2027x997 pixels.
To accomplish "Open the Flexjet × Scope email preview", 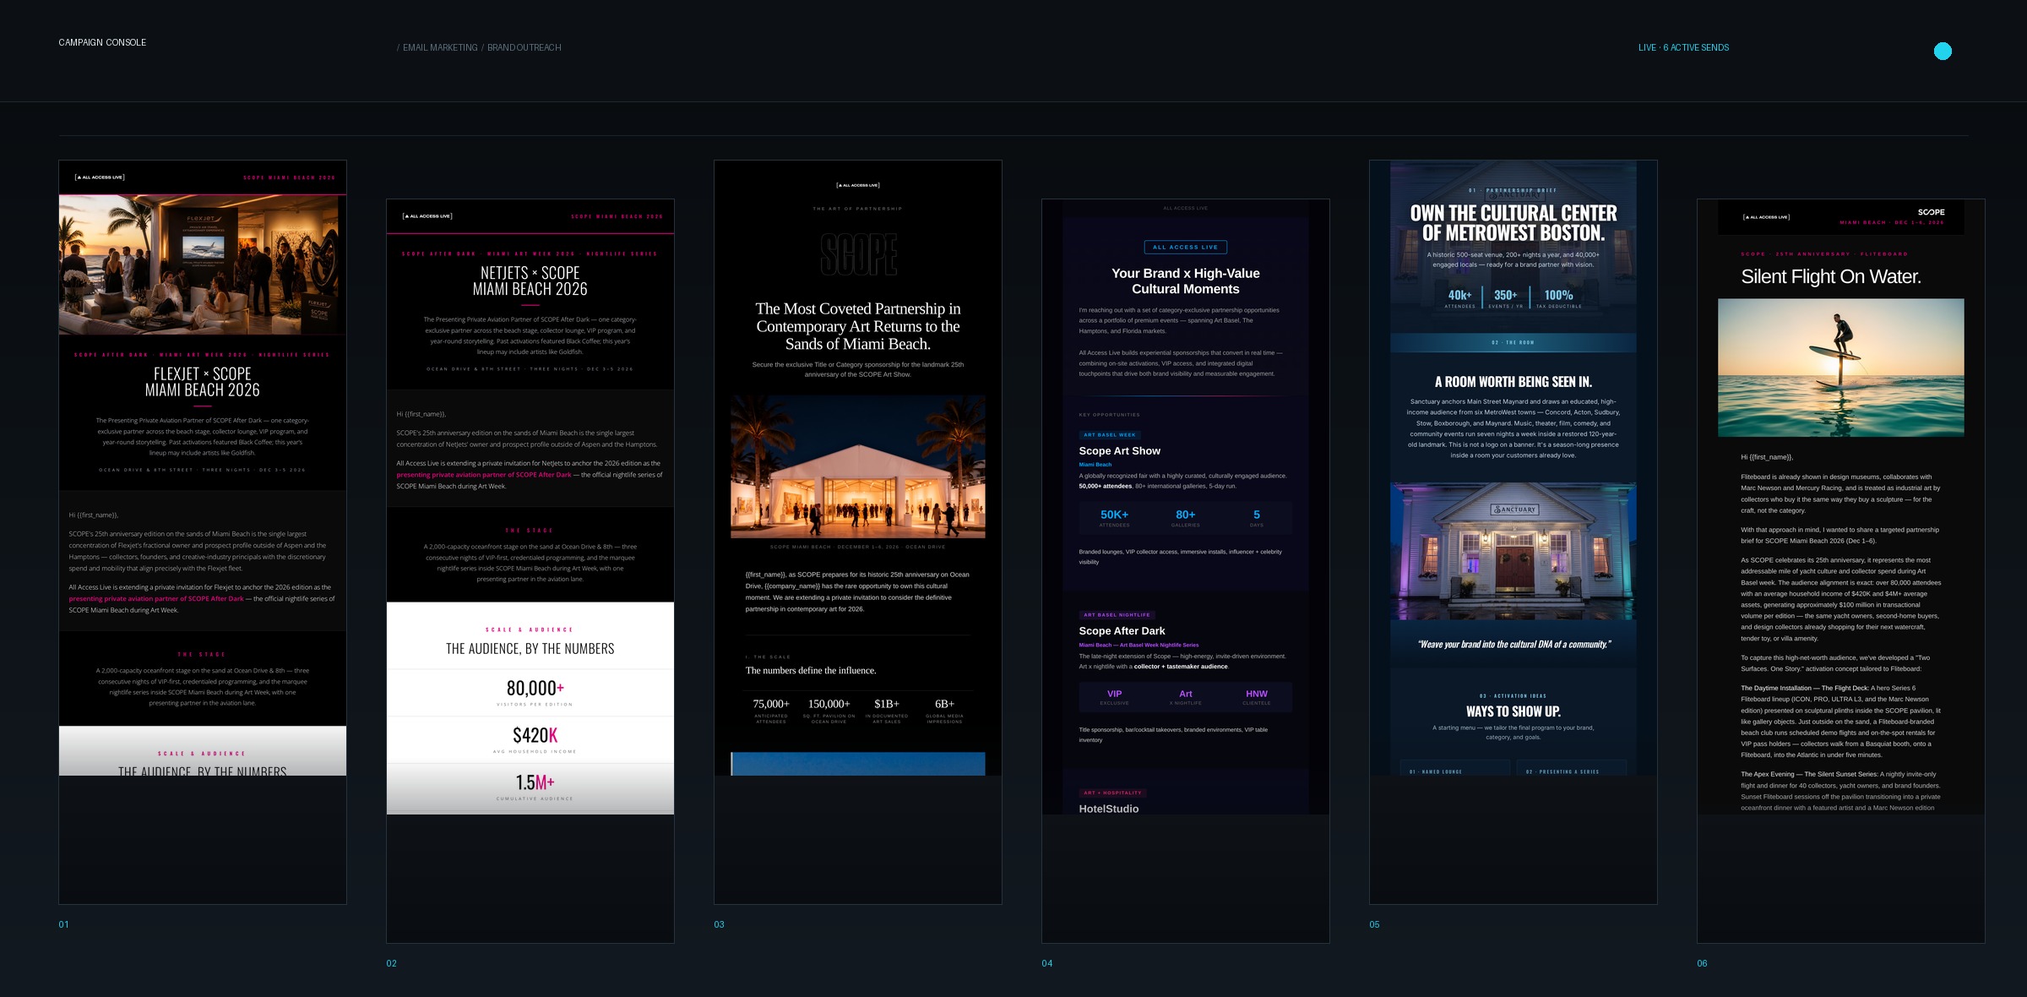I will tap(203, 532).
